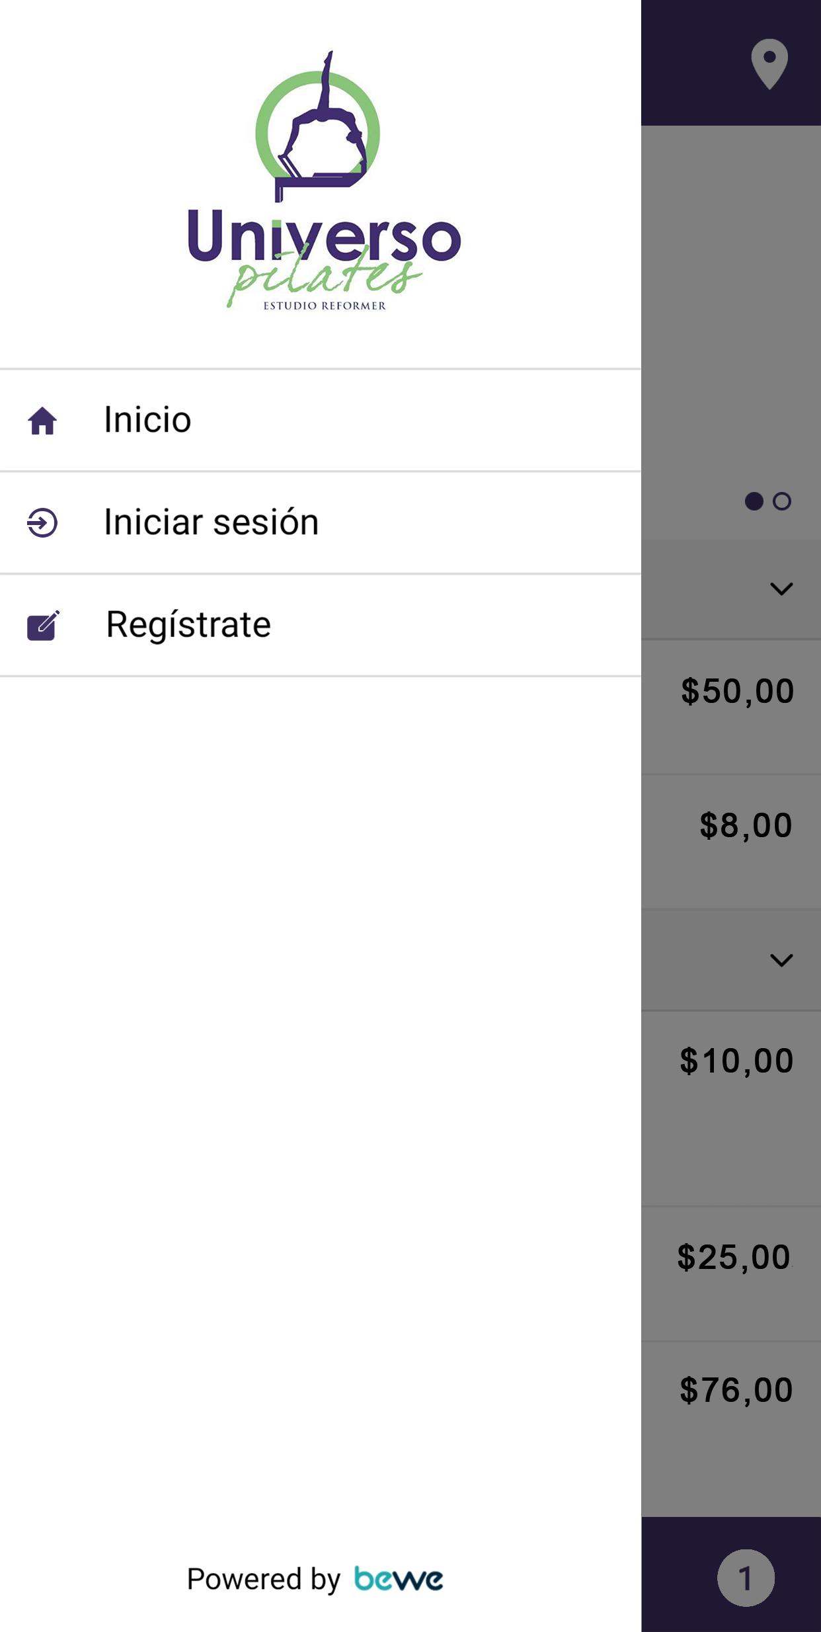Open the location pin icon
Screen dimensions: 821x1632
[x=769, y=64]
